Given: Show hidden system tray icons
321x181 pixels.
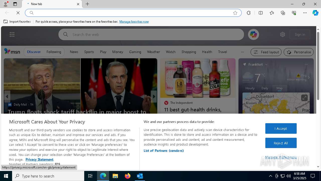Looking at the screenshot, I should click(x=270, y=176).
